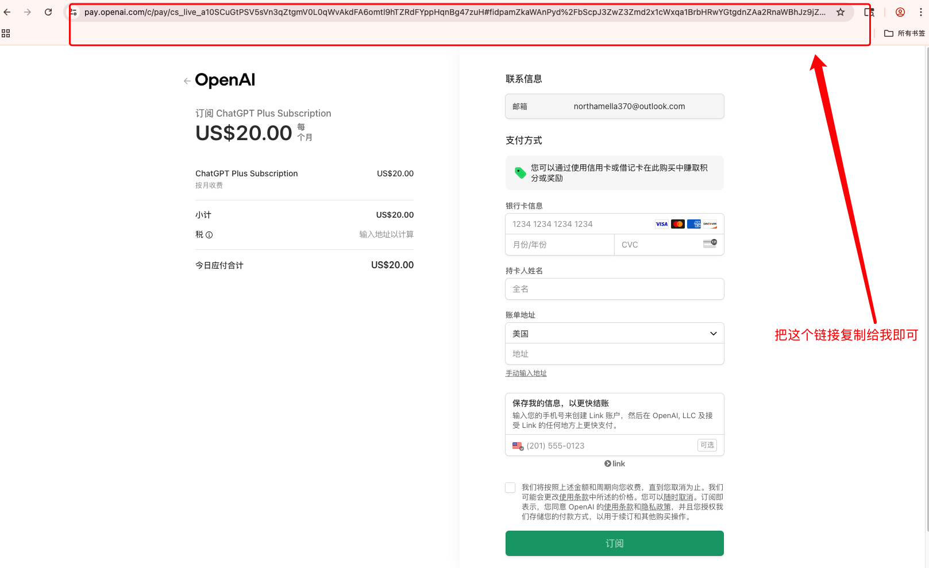Click the CVC input field
The height and width of the screenshot is (568, 929).
pyautogui.click(x=669, y=245)
